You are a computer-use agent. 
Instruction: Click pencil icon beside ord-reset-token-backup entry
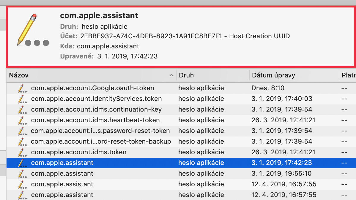[22, 142]
